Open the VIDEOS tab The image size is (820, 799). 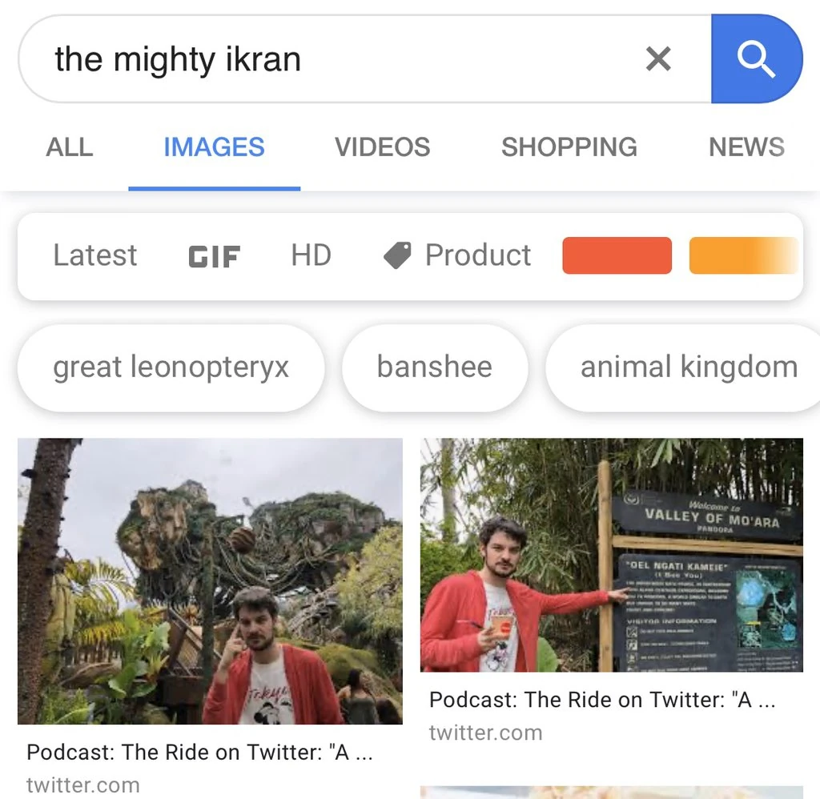(x=382, y=147)
